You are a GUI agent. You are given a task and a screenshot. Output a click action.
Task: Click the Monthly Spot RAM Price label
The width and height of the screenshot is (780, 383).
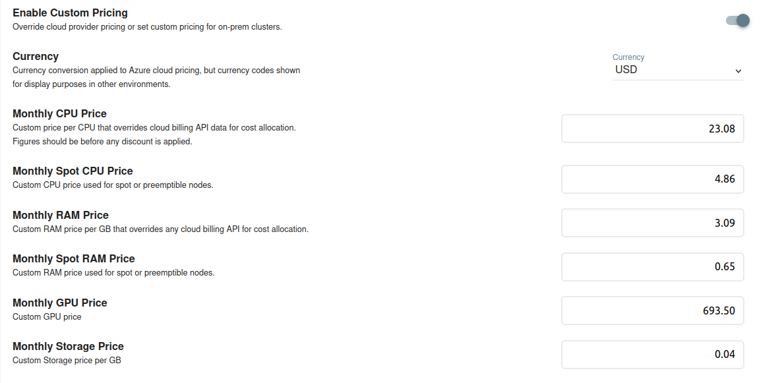[74, 258]
